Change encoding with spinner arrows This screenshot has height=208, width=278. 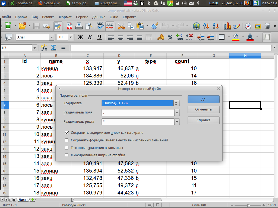click(176, 103)
